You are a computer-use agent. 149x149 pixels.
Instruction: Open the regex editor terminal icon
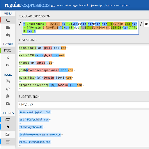click(x=8, y=20)
